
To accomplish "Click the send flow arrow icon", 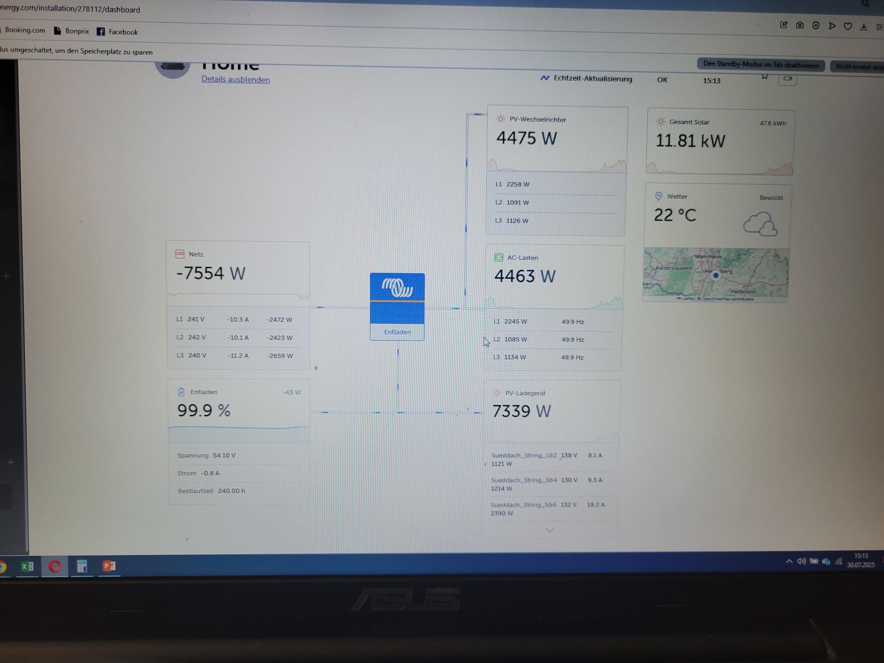I will 832,26.
